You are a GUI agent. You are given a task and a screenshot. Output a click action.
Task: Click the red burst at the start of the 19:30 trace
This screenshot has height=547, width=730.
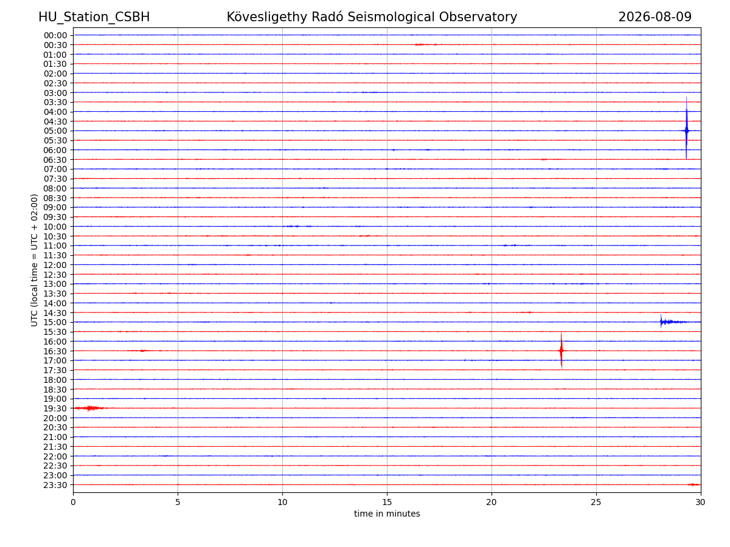[x=89, y=408]
